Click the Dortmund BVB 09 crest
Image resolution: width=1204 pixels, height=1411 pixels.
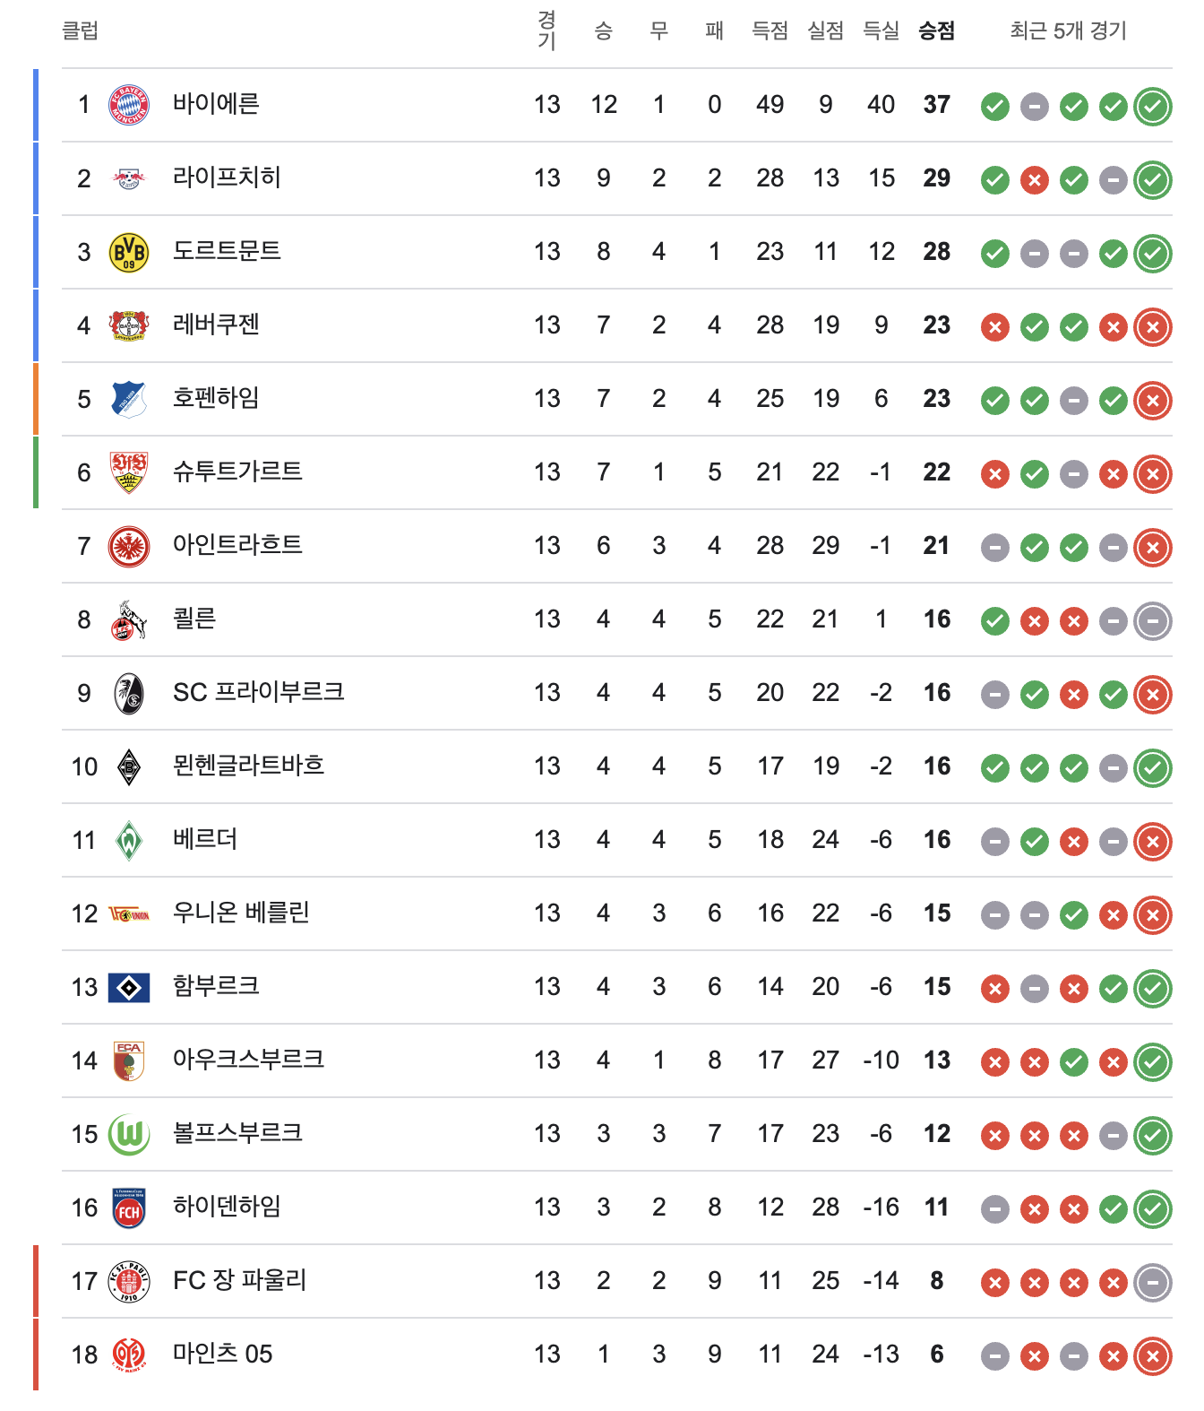(x=129, y=252)
